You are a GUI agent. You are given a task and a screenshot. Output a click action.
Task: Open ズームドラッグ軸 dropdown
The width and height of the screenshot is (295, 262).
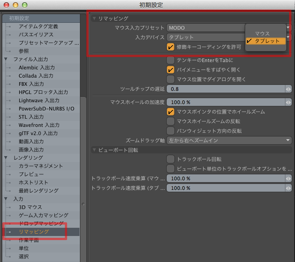click(x=229, y=140)
